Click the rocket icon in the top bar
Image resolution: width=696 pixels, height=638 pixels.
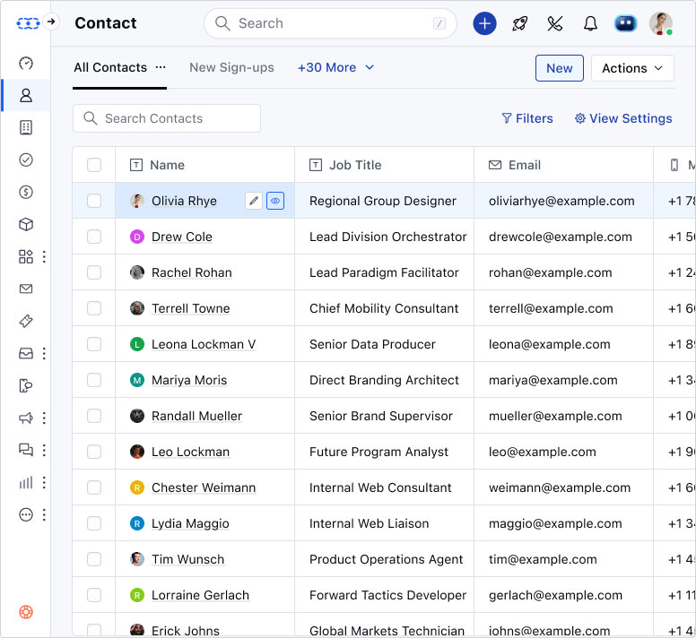coord(519,24)
